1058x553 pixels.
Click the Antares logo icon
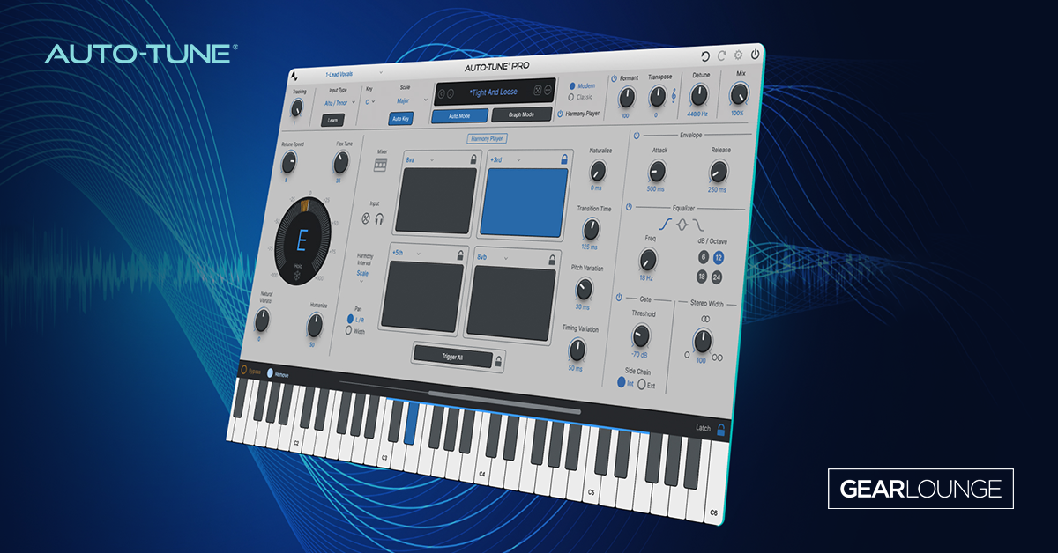296,74
